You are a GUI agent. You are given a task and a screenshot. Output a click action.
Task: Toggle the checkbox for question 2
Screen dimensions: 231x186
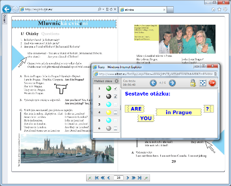[x=115, y=97]
